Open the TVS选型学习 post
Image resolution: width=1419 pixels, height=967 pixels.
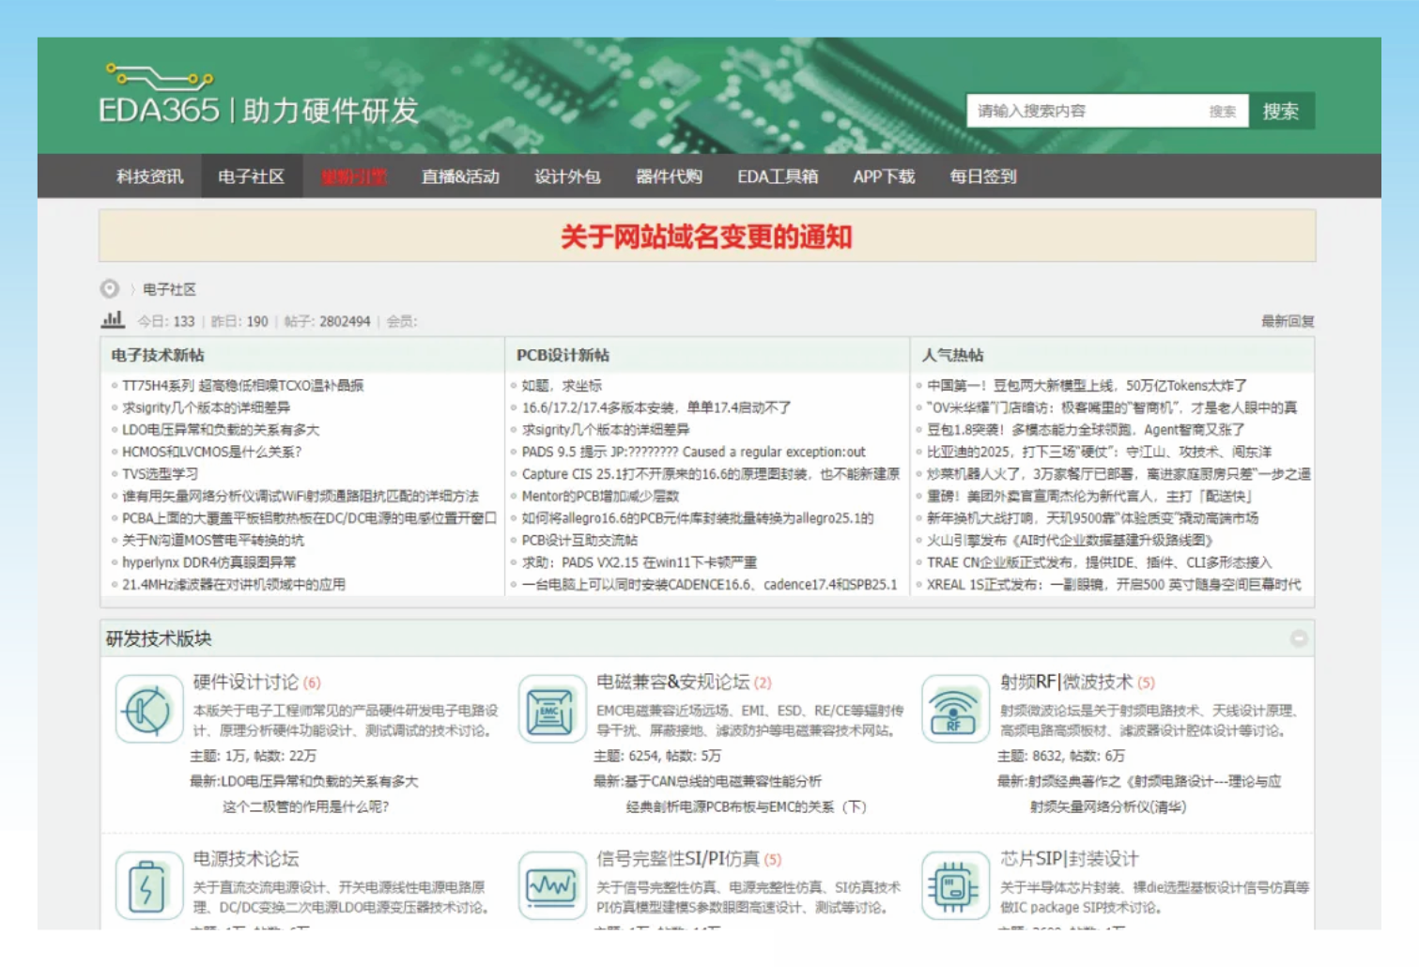(160, 474)
